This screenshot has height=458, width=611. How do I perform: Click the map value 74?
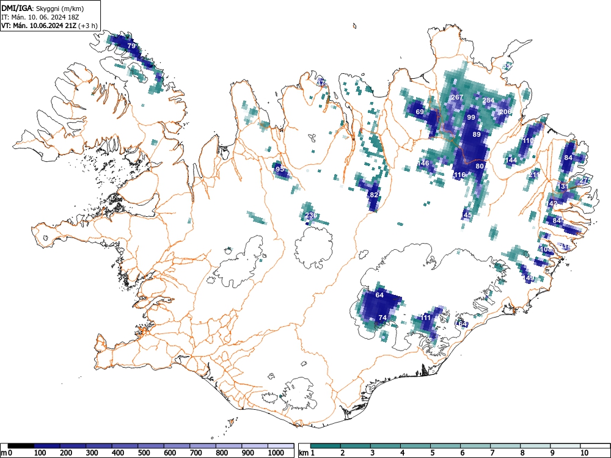click(x=382, y=318)
